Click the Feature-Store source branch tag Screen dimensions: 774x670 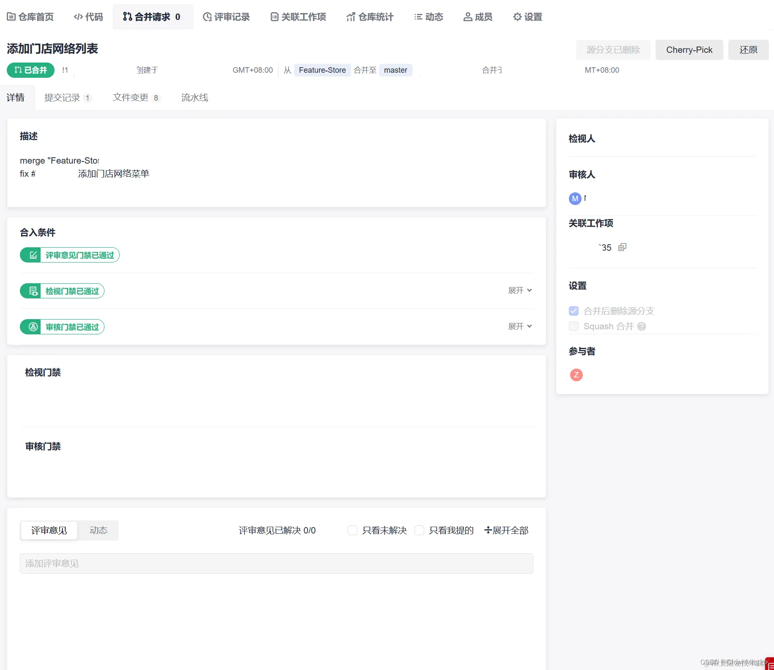[x=322, y=70]
